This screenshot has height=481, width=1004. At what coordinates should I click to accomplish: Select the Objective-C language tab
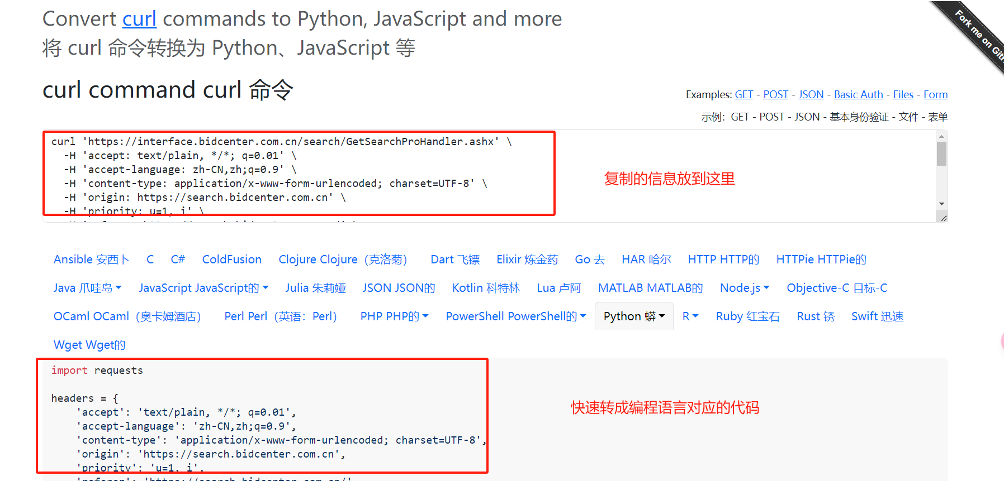point(837,288)
